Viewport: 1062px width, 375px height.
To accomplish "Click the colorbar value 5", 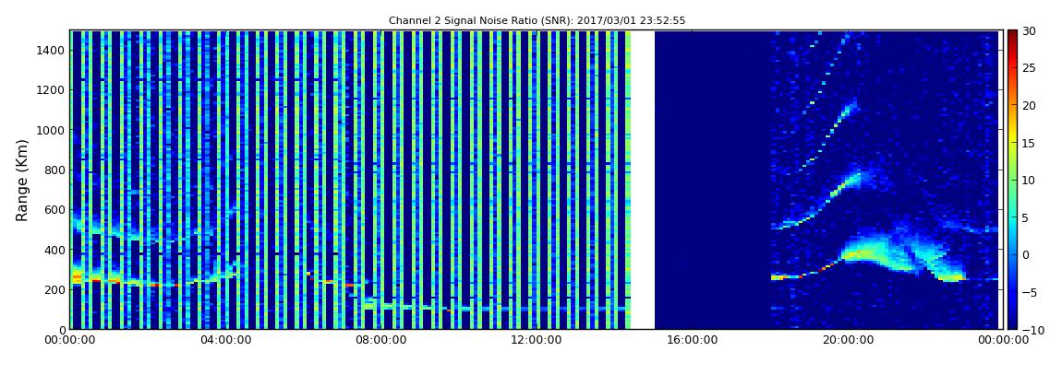I will click(1026, 217).
